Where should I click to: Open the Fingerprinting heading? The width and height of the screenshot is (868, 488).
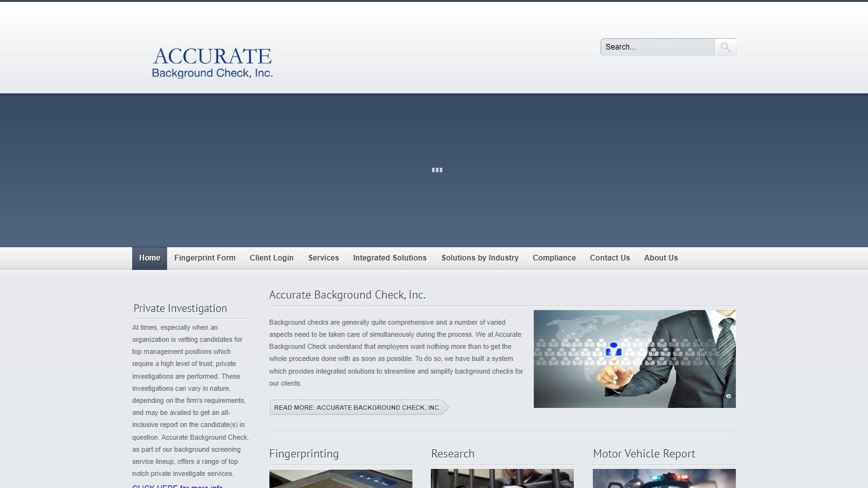[x=304, y=454]
